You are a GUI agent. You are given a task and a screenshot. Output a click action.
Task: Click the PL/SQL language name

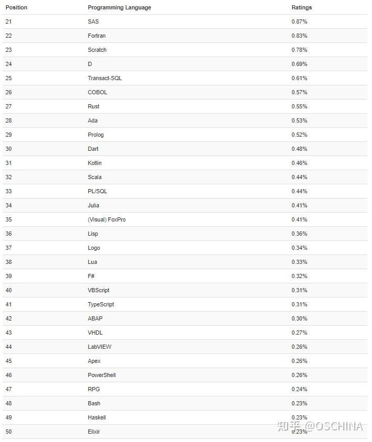(97, 192)
